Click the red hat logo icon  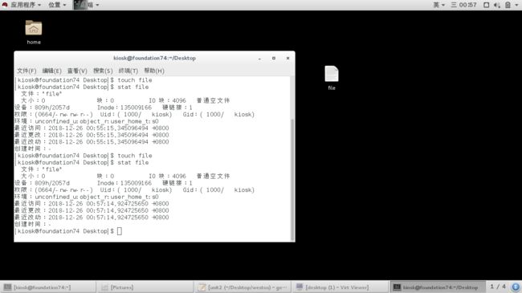click(5, 5)
